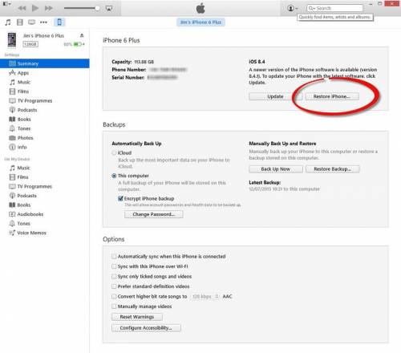Click the rewind previous track button
Image resolution: width=401 pixels, height=353 pixels.
[22, 8]
